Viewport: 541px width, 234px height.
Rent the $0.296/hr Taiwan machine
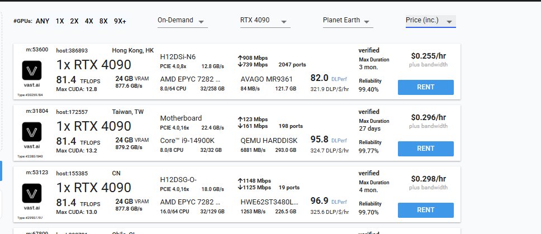(x=426, y=149)
